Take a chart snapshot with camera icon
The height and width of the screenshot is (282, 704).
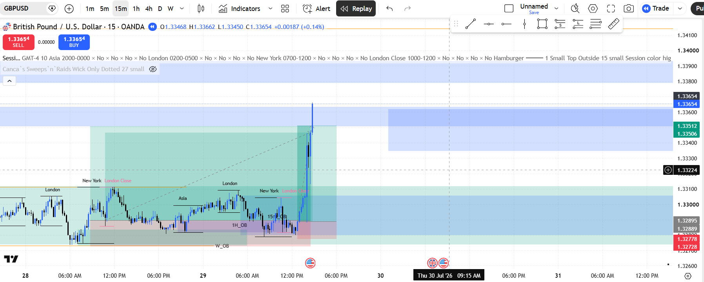629,8
